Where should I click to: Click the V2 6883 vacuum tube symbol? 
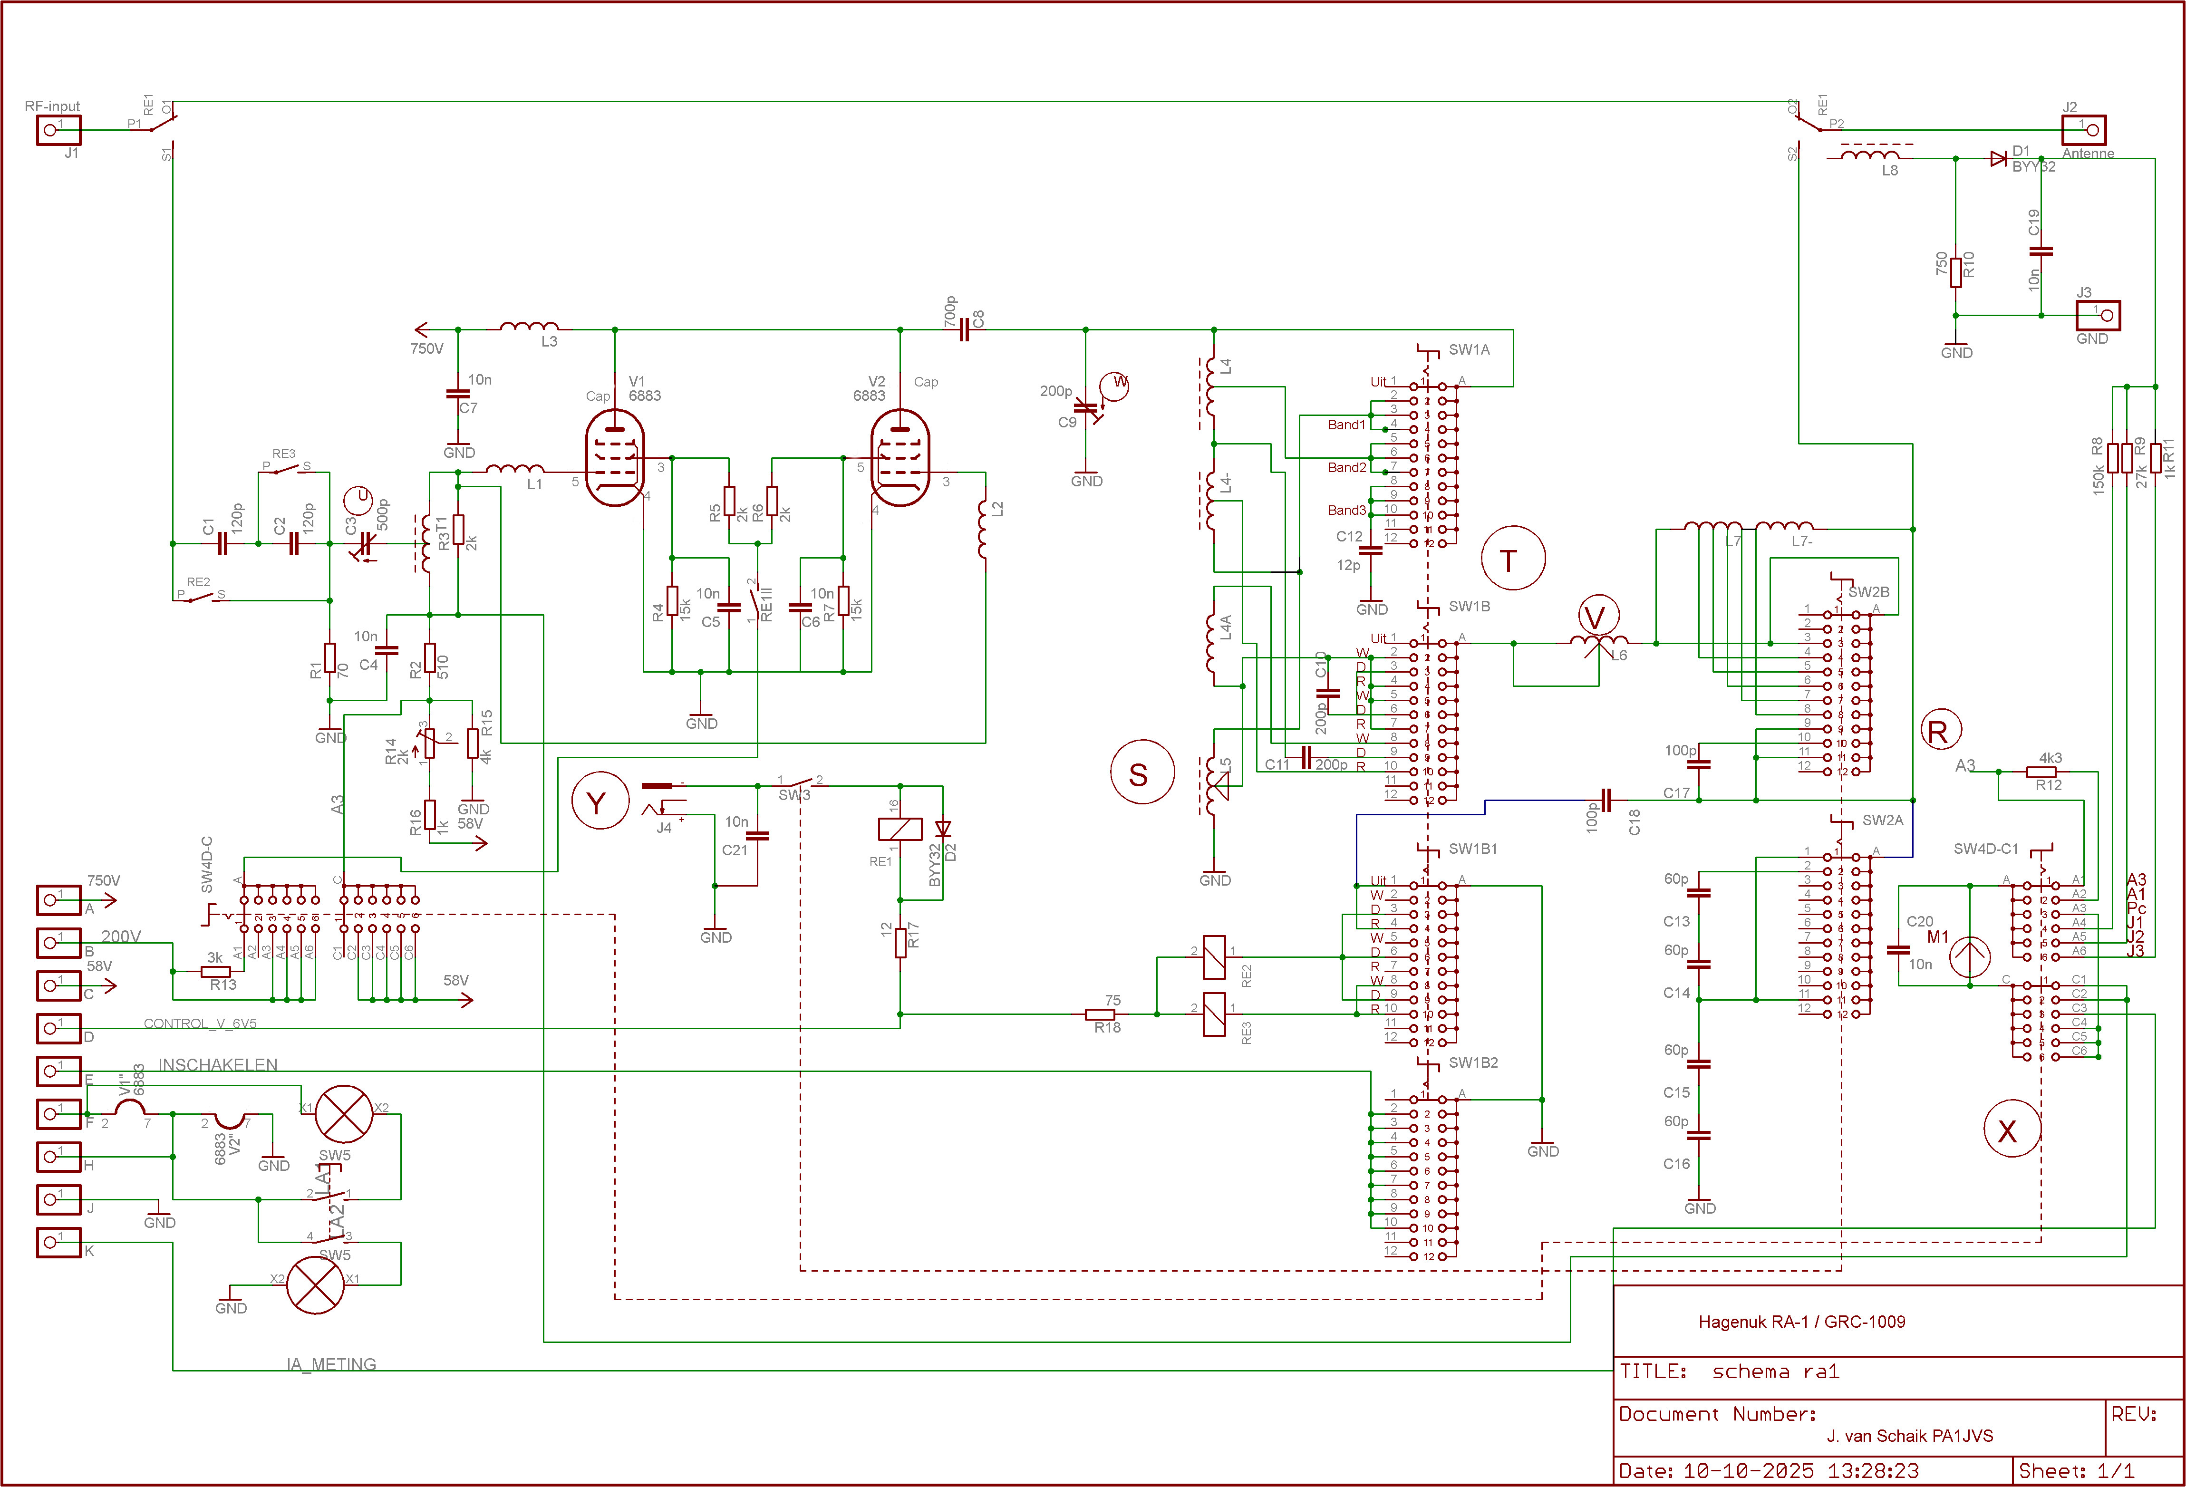[900, 459]
